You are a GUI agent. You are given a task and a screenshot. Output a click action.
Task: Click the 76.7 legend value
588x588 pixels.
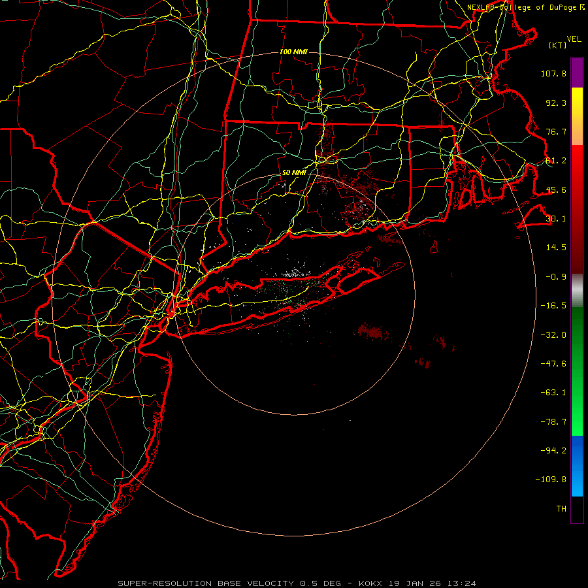click(x=556, y=131)
